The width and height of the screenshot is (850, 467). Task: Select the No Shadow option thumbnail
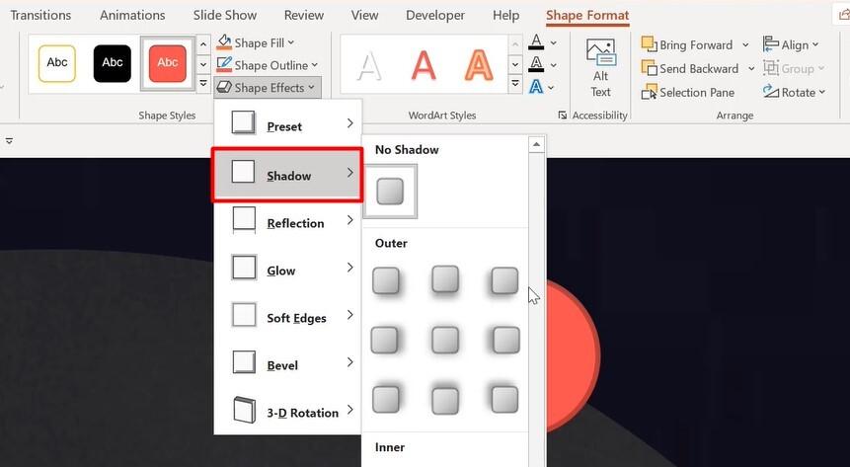390,192
